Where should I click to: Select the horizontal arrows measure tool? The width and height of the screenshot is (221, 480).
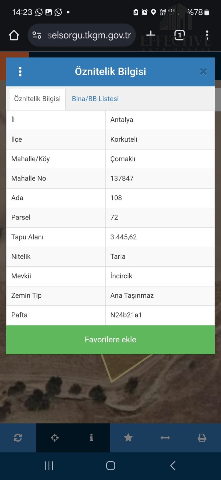[x=165, y=438]
